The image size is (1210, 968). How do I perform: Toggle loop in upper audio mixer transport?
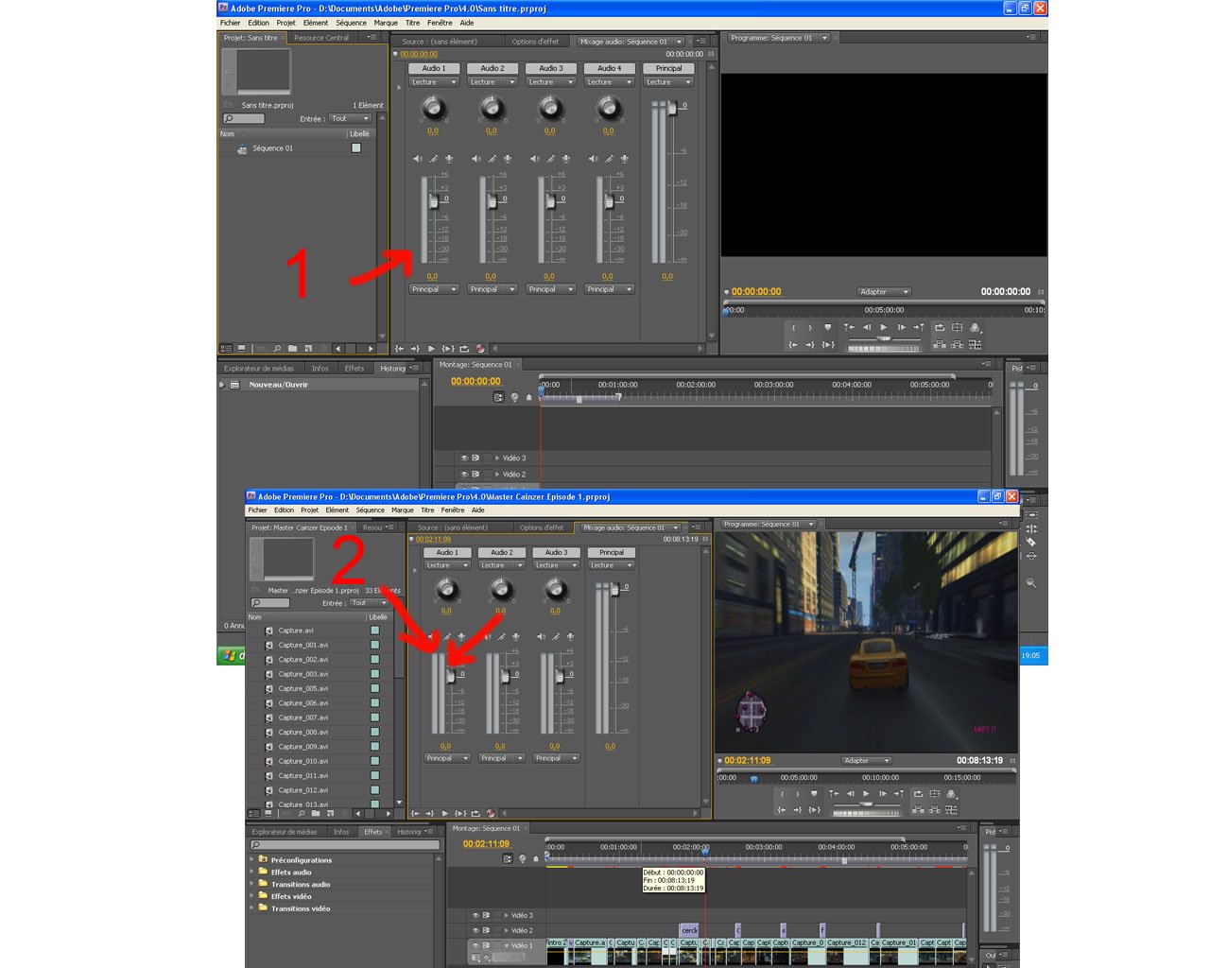point(464,349)
